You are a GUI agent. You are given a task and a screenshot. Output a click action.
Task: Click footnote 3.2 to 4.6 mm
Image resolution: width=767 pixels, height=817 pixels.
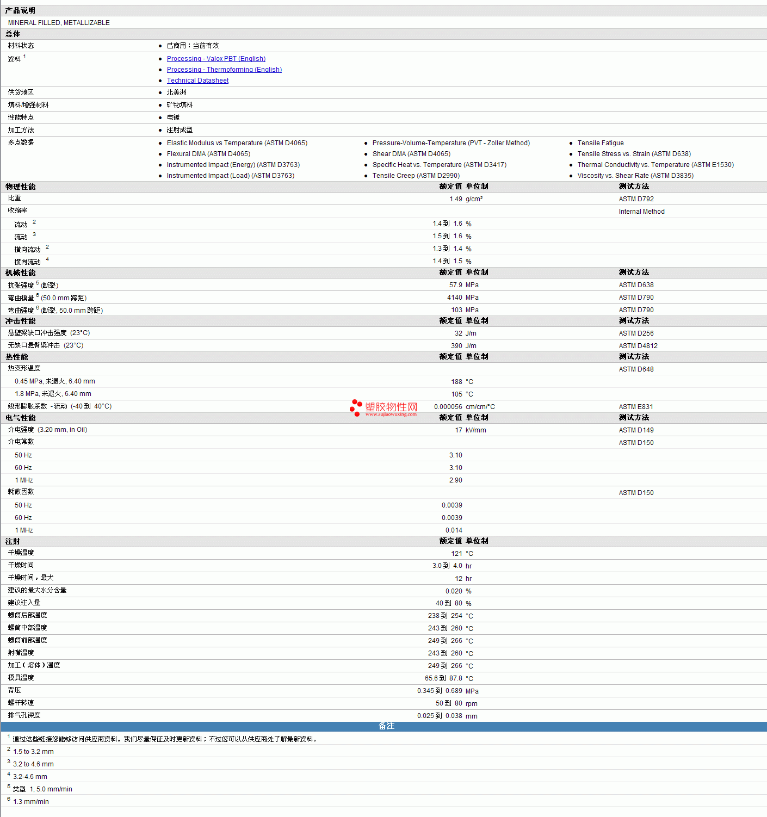pyautogui.click(x=33, y=764)
